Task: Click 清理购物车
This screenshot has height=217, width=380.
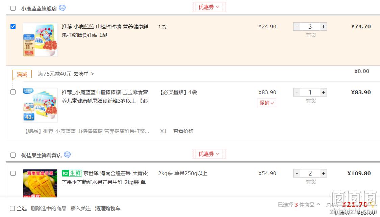Action: (108, 208)
